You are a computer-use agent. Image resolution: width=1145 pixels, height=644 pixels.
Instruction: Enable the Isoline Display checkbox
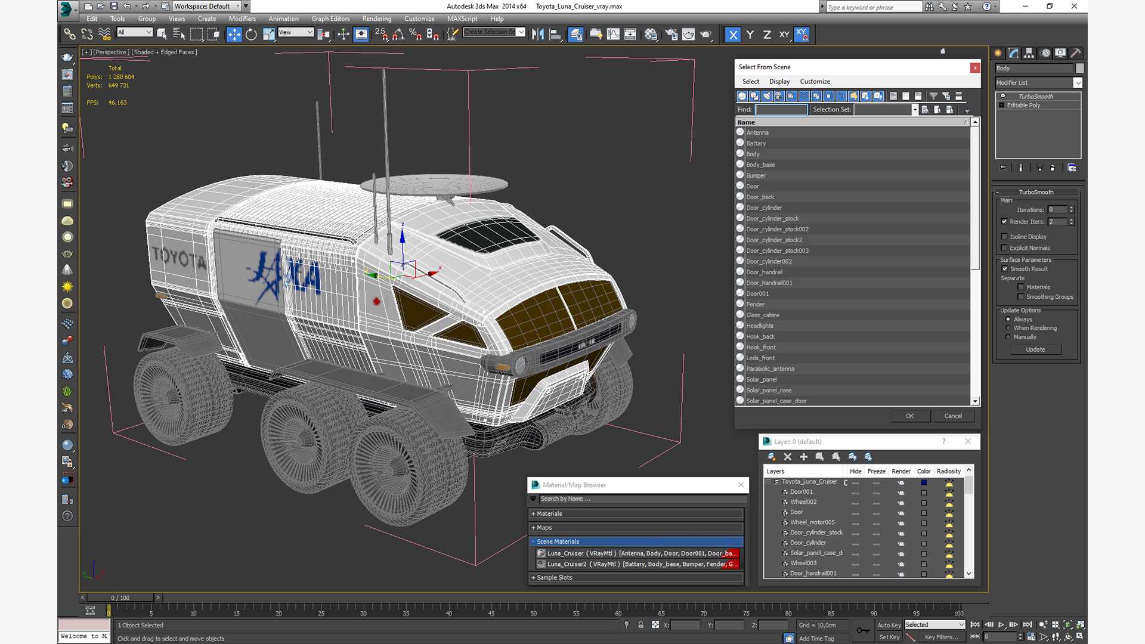point(1004,236)
